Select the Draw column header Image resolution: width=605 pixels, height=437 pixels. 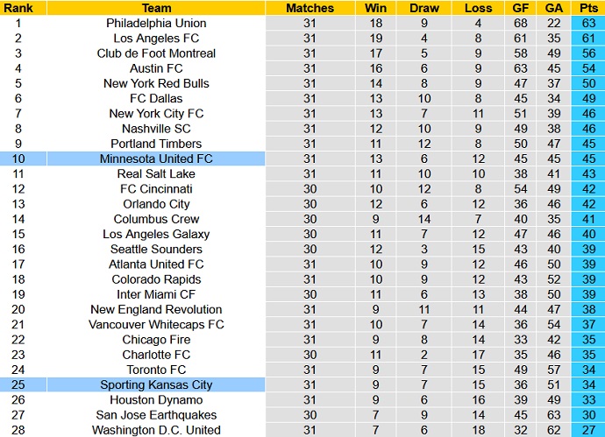(423, 8)
